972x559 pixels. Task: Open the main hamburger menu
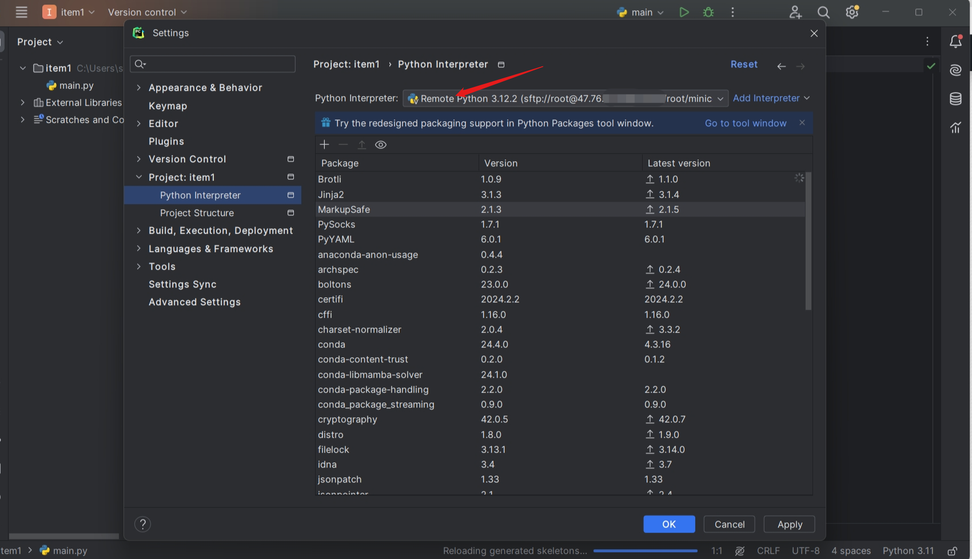pyautogui.click(x=21, y=12)
